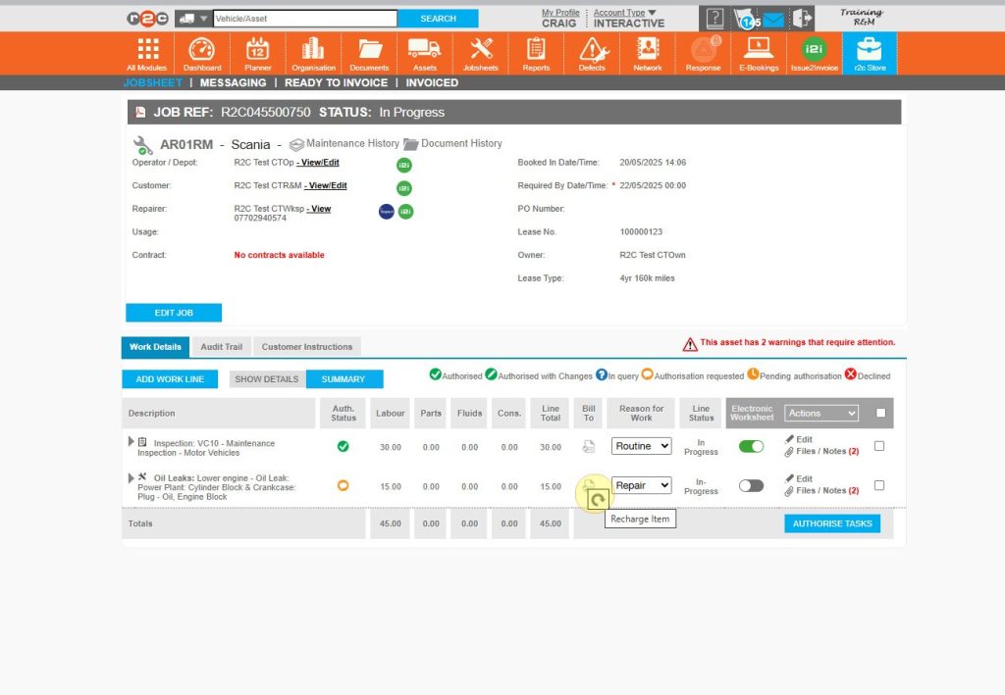Image resolution: width=1005 pixels, height=695 pixels.
Task: Open Repair reason for work dropdown
Action: pos(642,485)
